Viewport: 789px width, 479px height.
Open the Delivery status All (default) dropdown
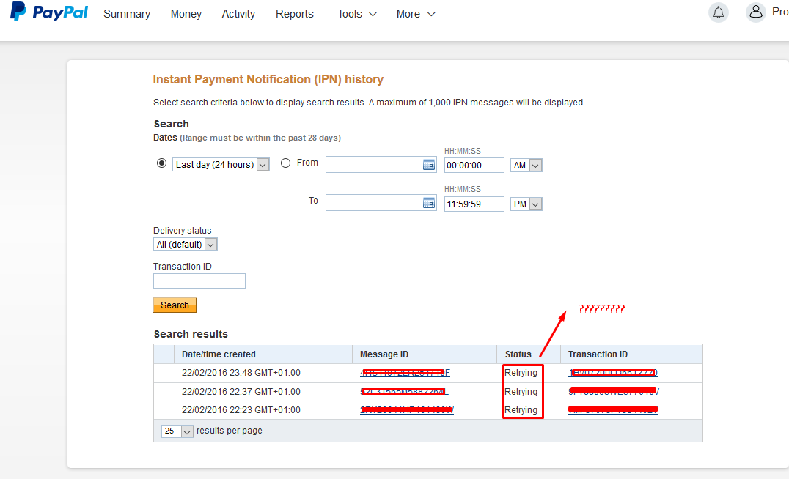(x=186, y=245)
